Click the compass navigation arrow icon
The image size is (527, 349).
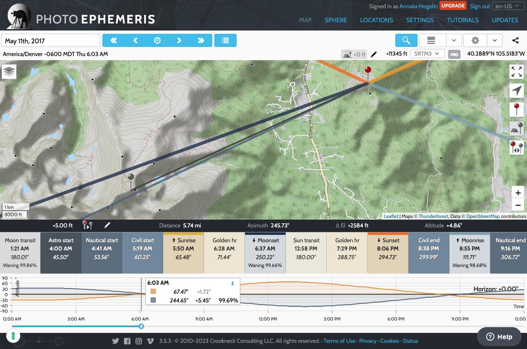point(517,91)
